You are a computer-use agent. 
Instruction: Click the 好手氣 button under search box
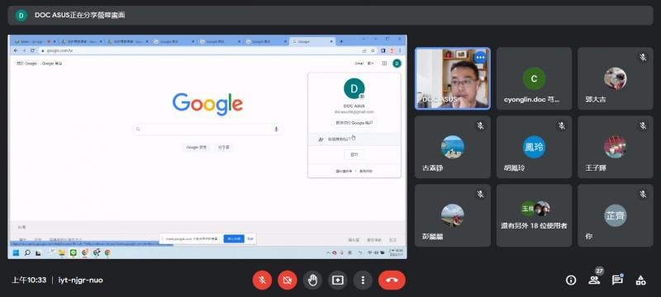(223, 147)
